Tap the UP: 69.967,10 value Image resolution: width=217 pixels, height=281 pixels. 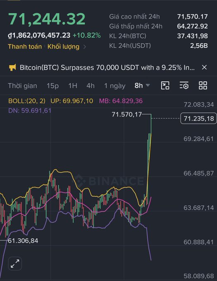coord(72,101)
